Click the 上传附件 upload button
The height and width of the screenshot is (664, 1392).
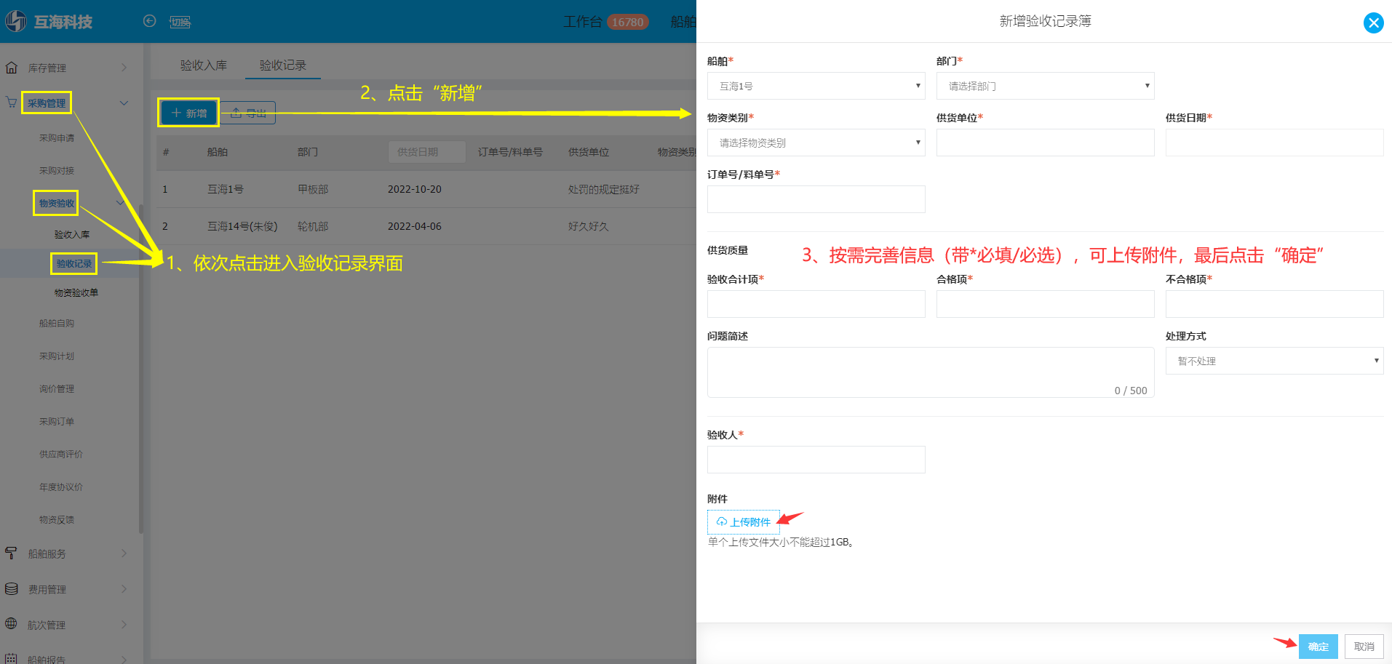[x=743, y=521]
